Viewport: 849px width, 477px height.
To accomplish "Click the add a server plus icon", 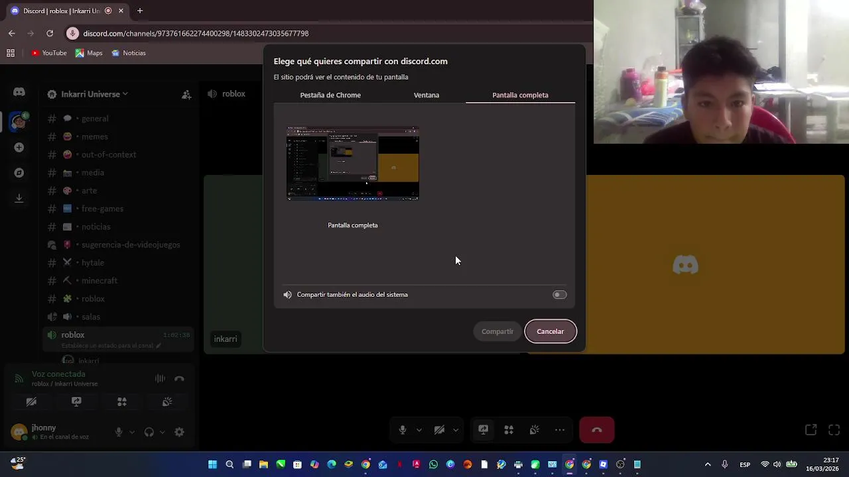I will [x=19, y=147].
